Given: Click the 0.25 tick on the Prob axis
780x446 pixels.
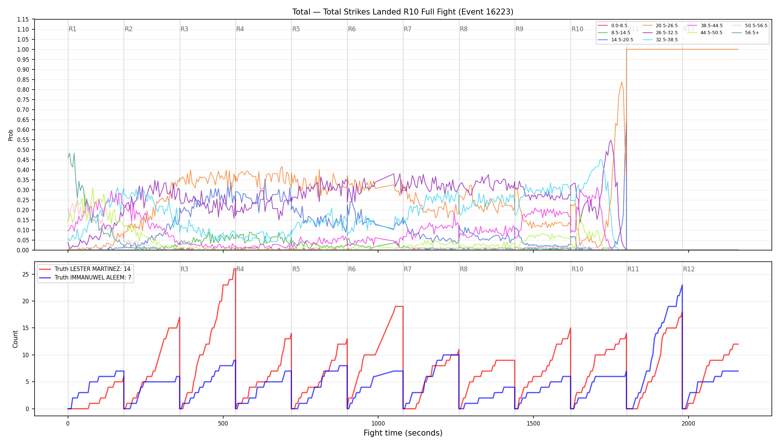Looking at the screenshot, I should pyautogui.click(x=23, y=200).
